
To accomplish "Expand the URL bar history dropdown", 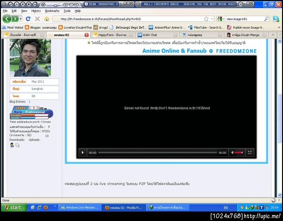I will (x=212, y=19).
